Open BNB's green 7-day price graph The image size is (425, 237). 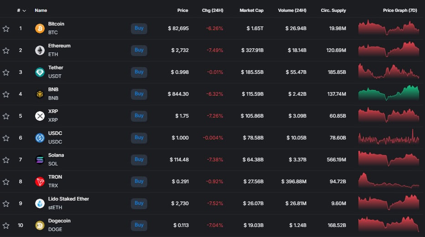pyautogui.click(x=389, y=94)
